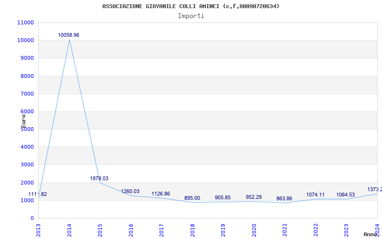Click the 1126.86 data label
The image size is (382, 239).
(x=161, y=194)
